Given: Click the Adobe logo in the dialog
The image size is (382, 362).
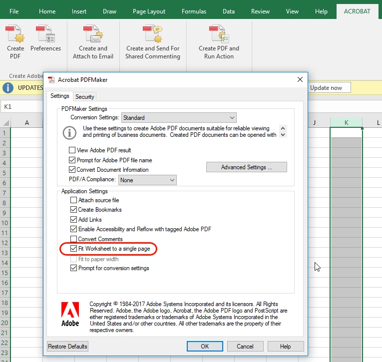Looking at the screenshot, I should 70,314.
